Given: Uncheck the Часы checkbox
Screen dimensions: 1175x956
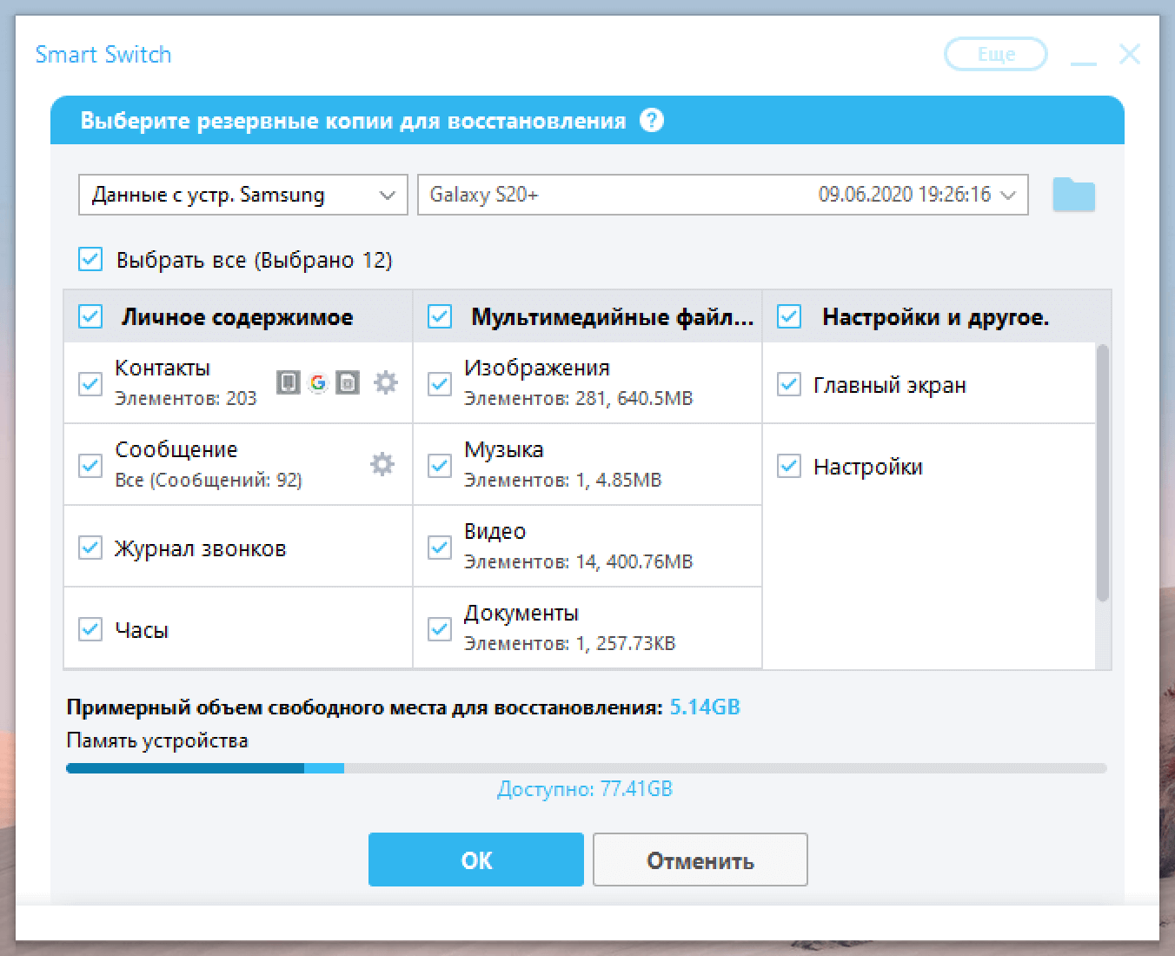Looking at the screenshot, I should 90,628.
